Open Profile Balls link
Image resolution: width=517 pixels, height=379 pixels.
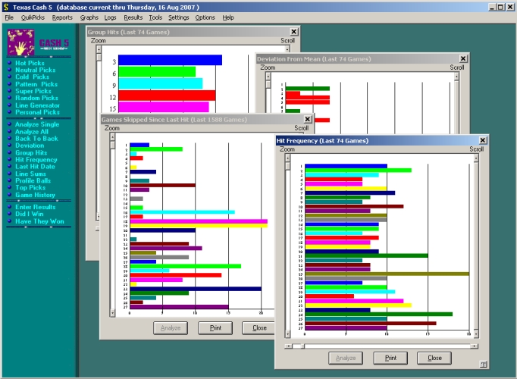(33, 180)
